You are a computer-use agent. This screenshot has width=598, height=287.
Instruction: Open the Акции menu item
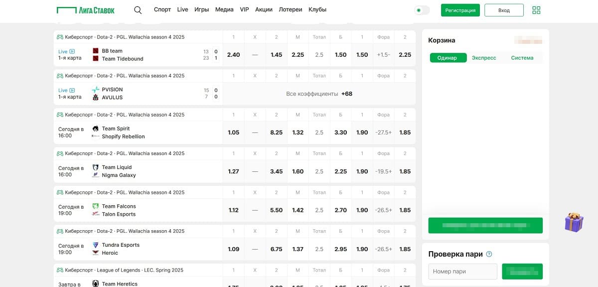(264, 10)
